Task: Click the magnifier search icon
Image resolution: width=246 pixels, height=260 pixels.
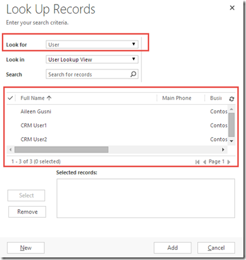Action: [133, 74]
